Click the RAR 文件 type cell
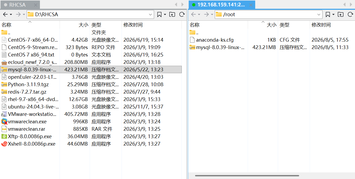 tap(102, 129)
